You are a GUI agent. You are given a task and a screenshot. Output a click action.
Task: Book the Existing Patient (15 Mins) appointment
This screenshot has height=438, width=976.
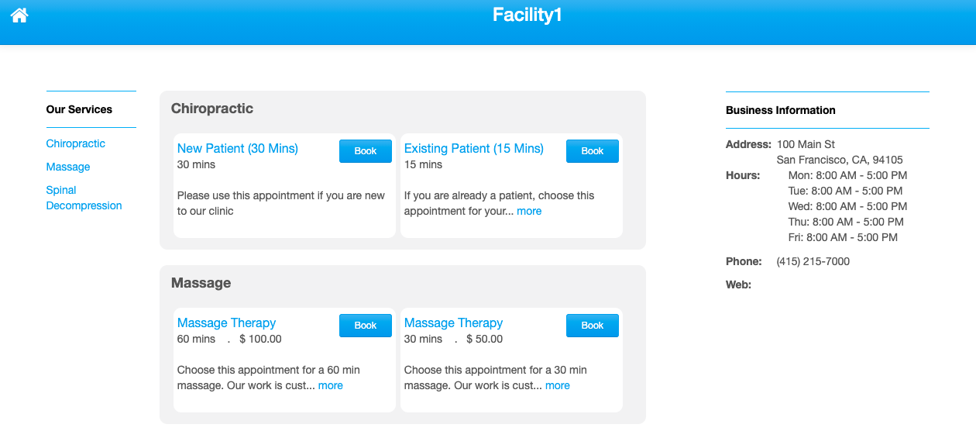tap(593, 151)
